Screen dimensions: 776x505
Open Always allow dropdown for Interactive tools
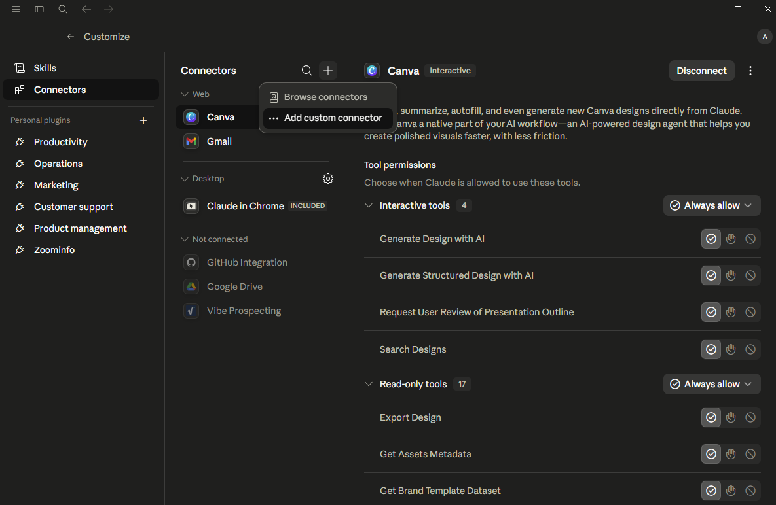coord(712,205)
